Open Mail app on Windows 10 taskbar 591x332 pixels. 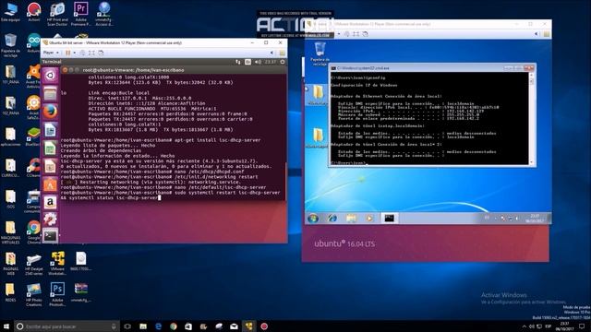(x=234, y=326)
